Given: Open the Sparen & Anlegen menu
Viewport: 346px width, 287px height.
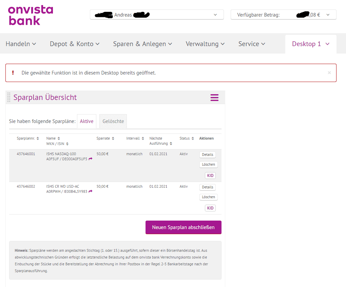Looking at the screenshot, I should tap(142, 44).
